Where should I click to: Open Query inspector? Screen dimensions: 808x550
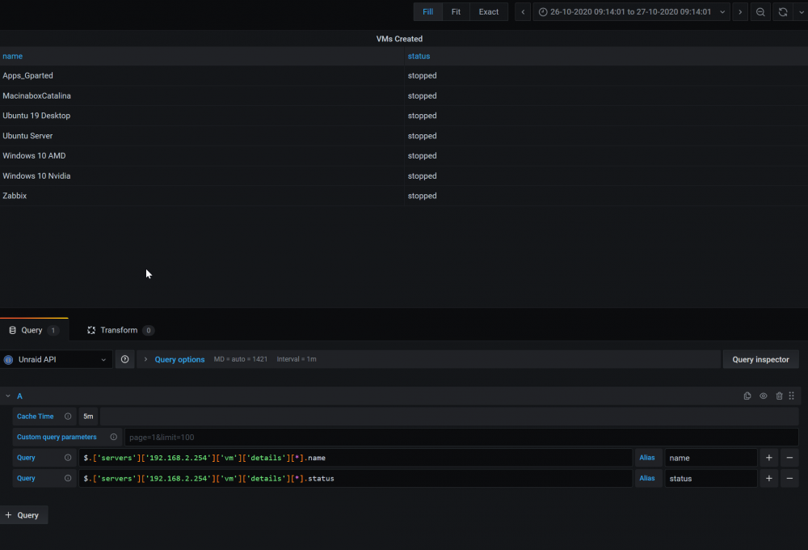[760, 360]
